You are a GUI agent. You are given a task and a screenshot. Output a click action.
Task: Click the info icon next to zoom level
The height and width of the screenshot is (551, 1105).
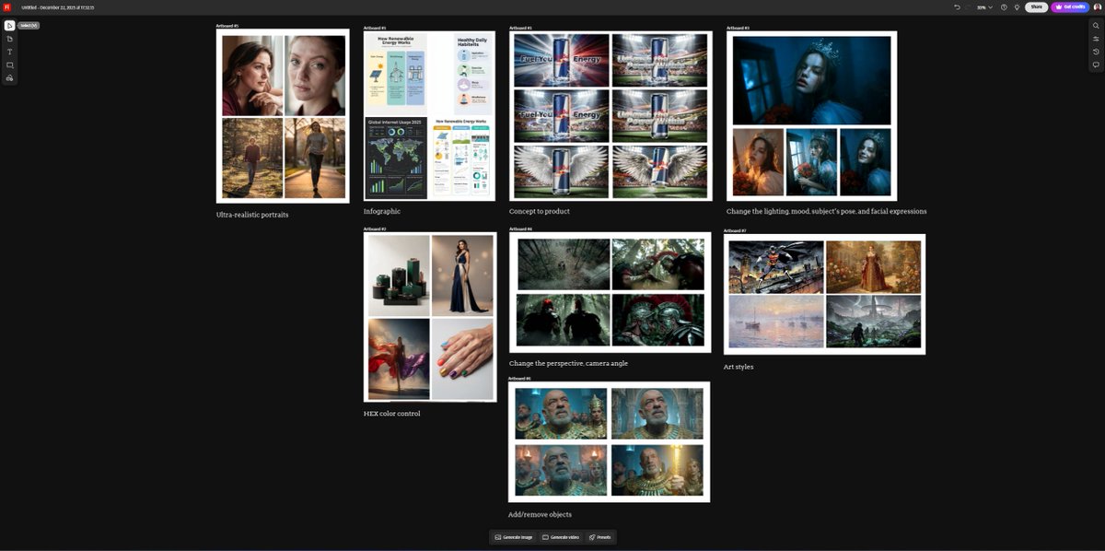(1004, 6)
